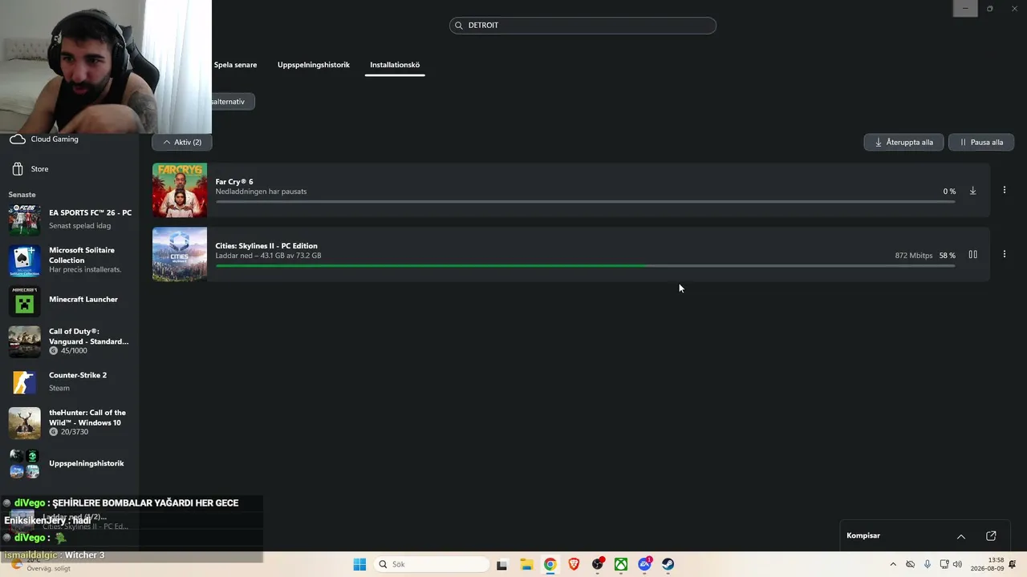
Task: Open the Xbox app taskbar icon
Action: 621,564
